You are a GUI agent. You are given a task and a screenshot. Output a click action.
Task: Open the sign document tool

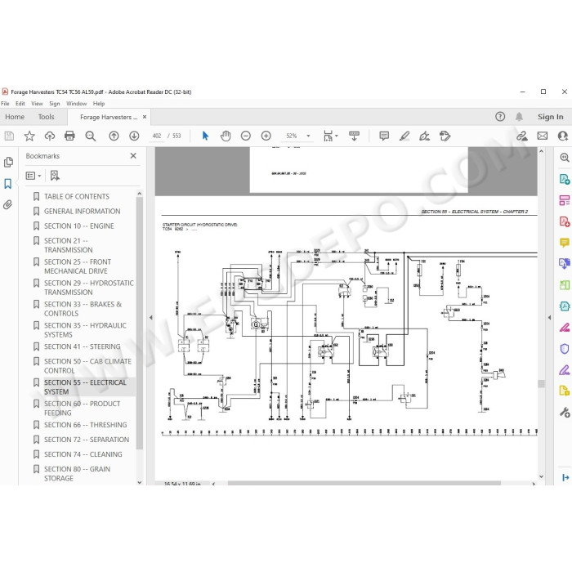click(425, 136)
